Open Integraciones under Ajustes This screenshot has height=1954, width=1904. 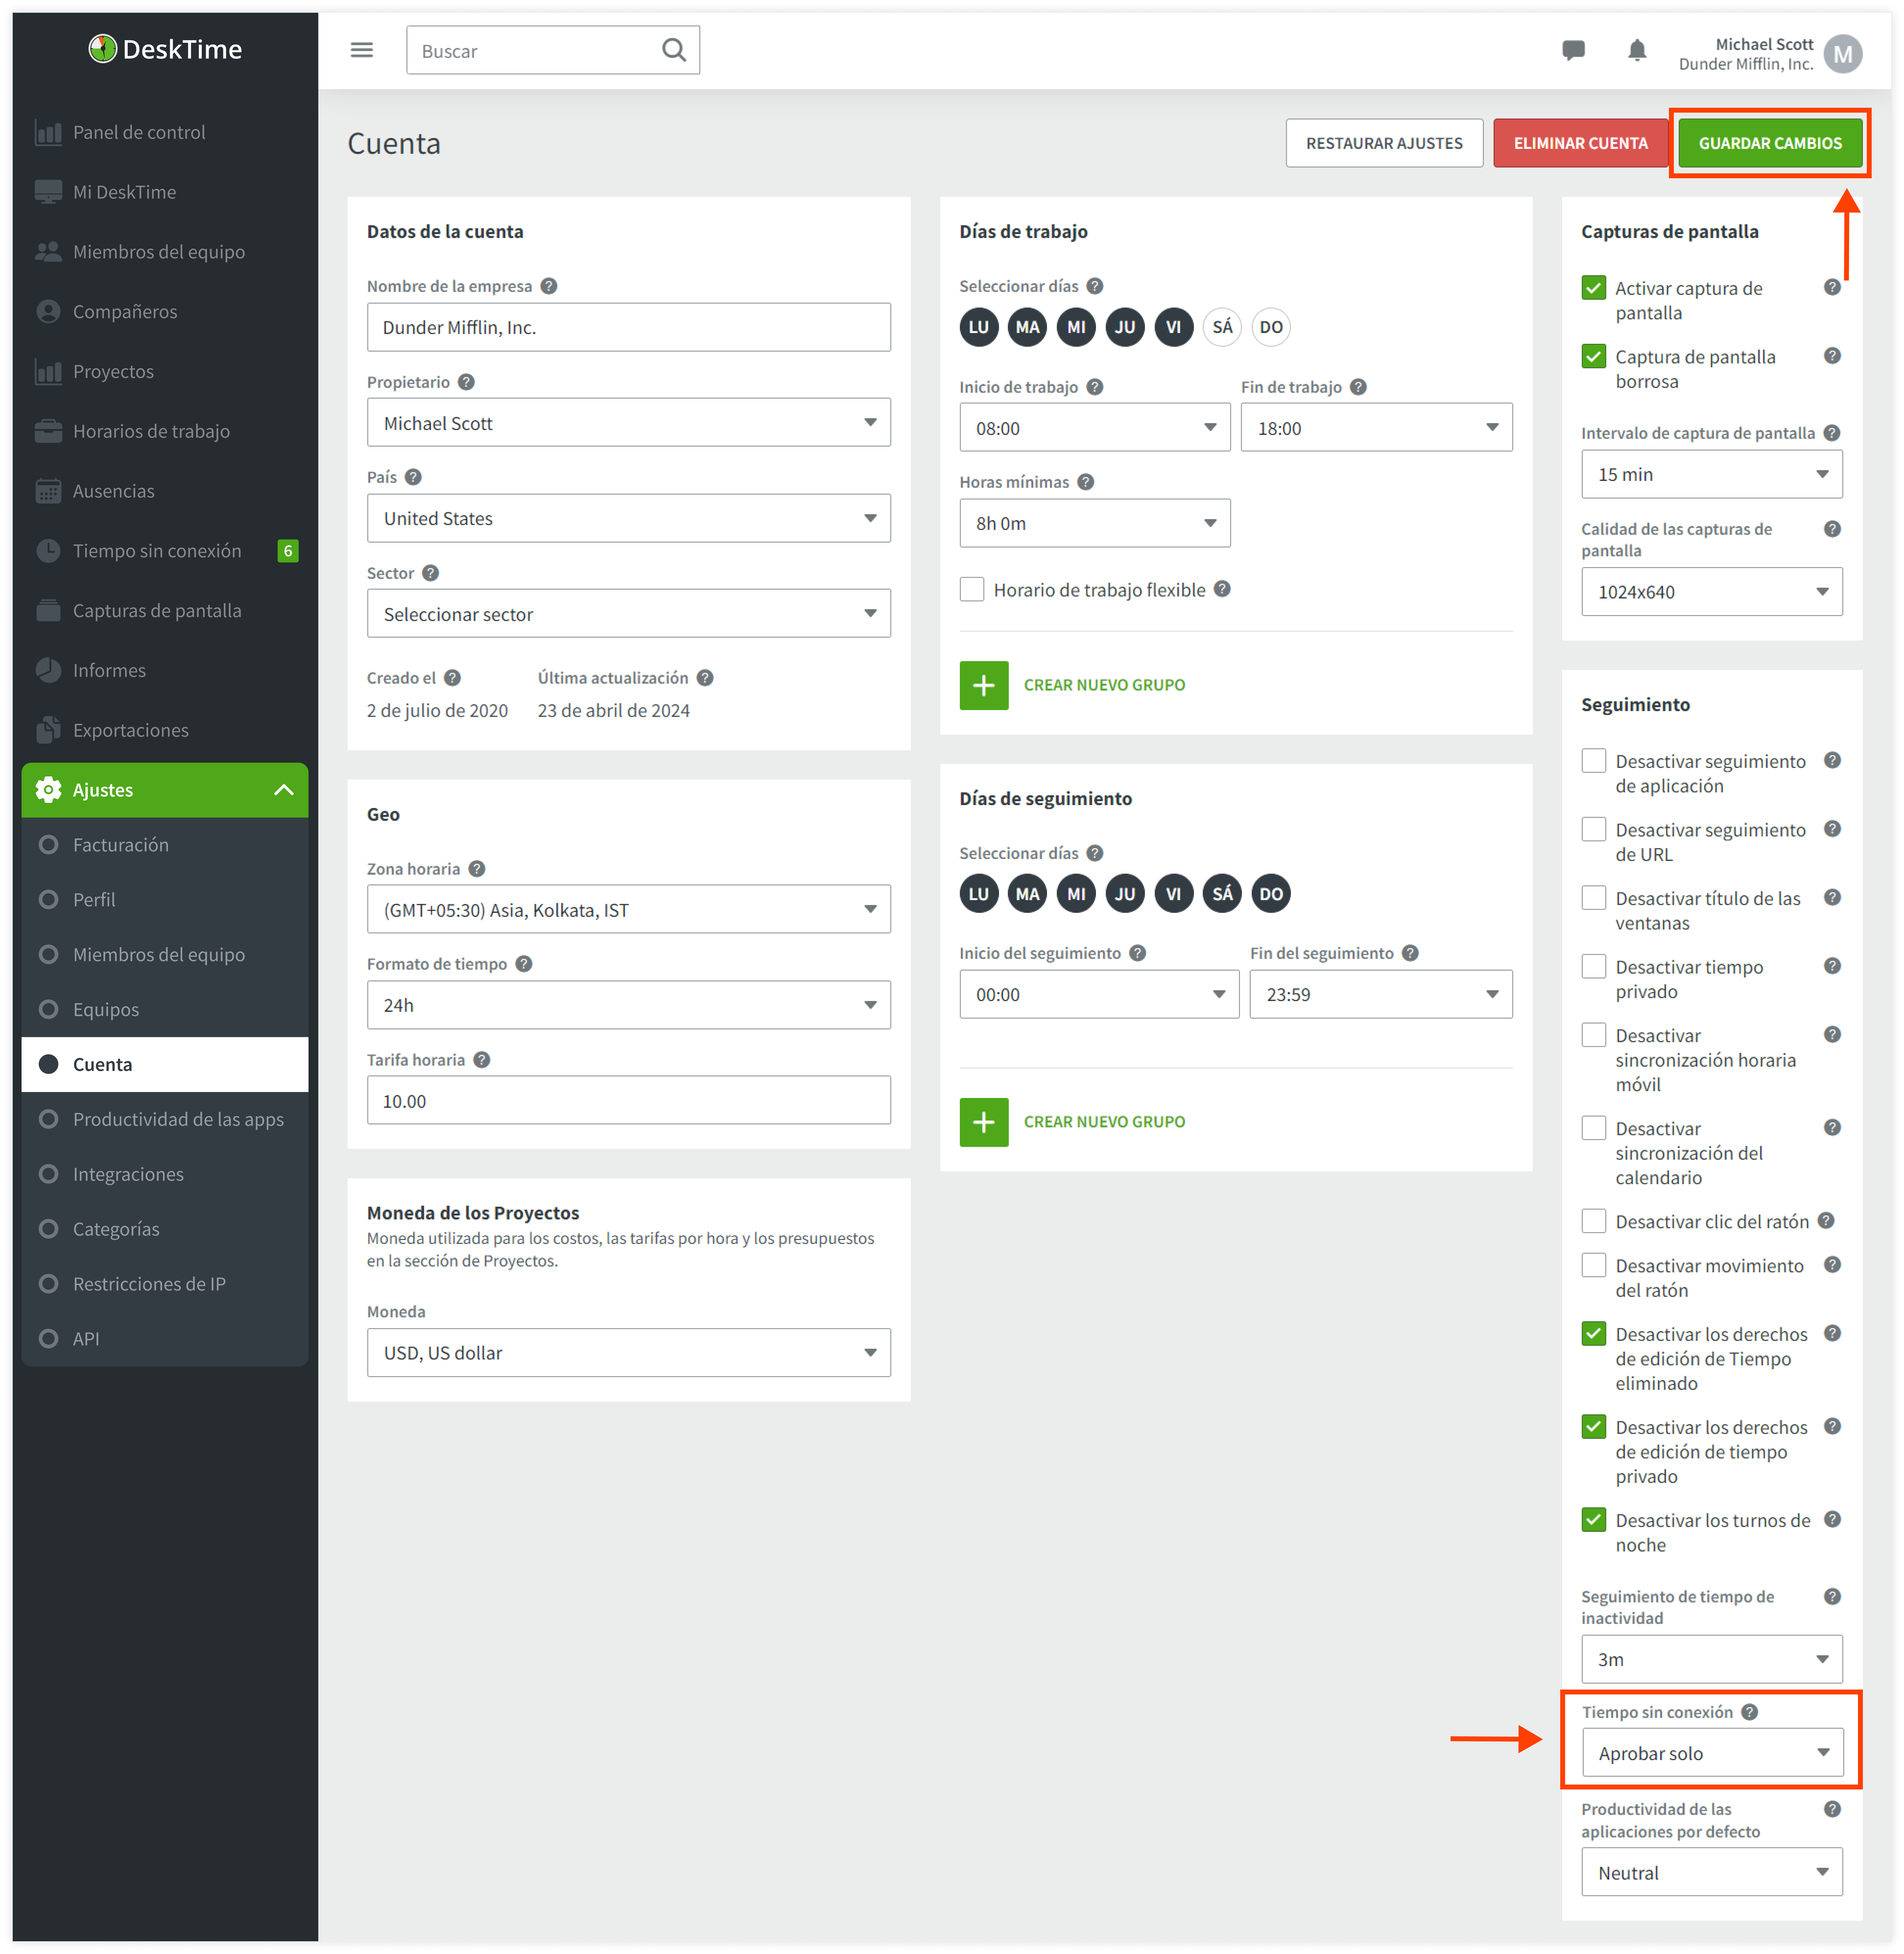[128, 1174]
